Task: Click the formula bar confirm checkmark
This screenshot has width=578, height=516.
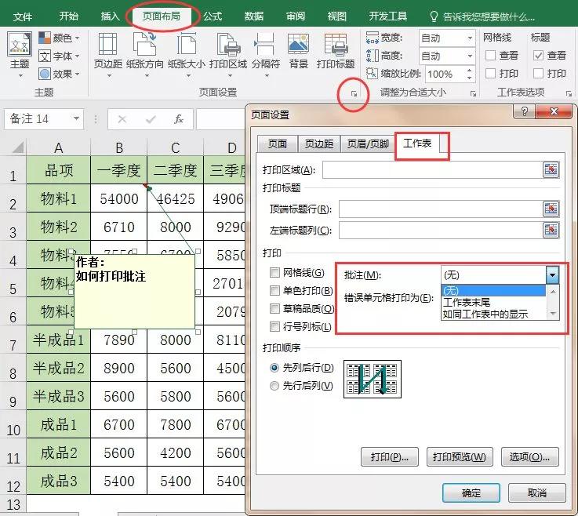Action: [151, 119]
